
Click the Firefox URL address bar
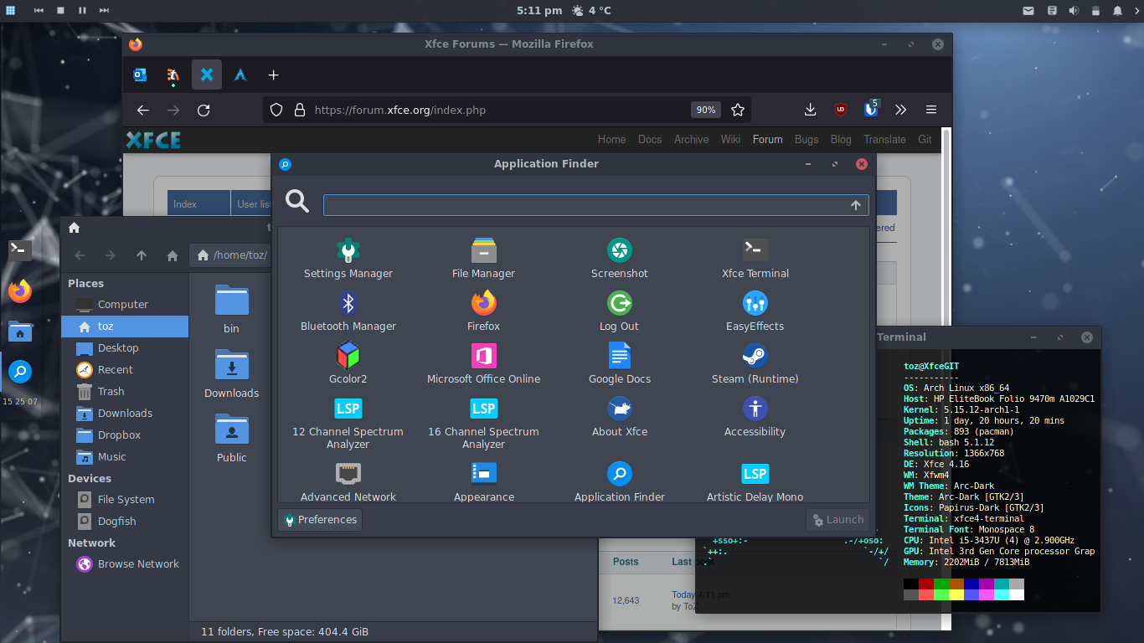(x=507, y=110)
